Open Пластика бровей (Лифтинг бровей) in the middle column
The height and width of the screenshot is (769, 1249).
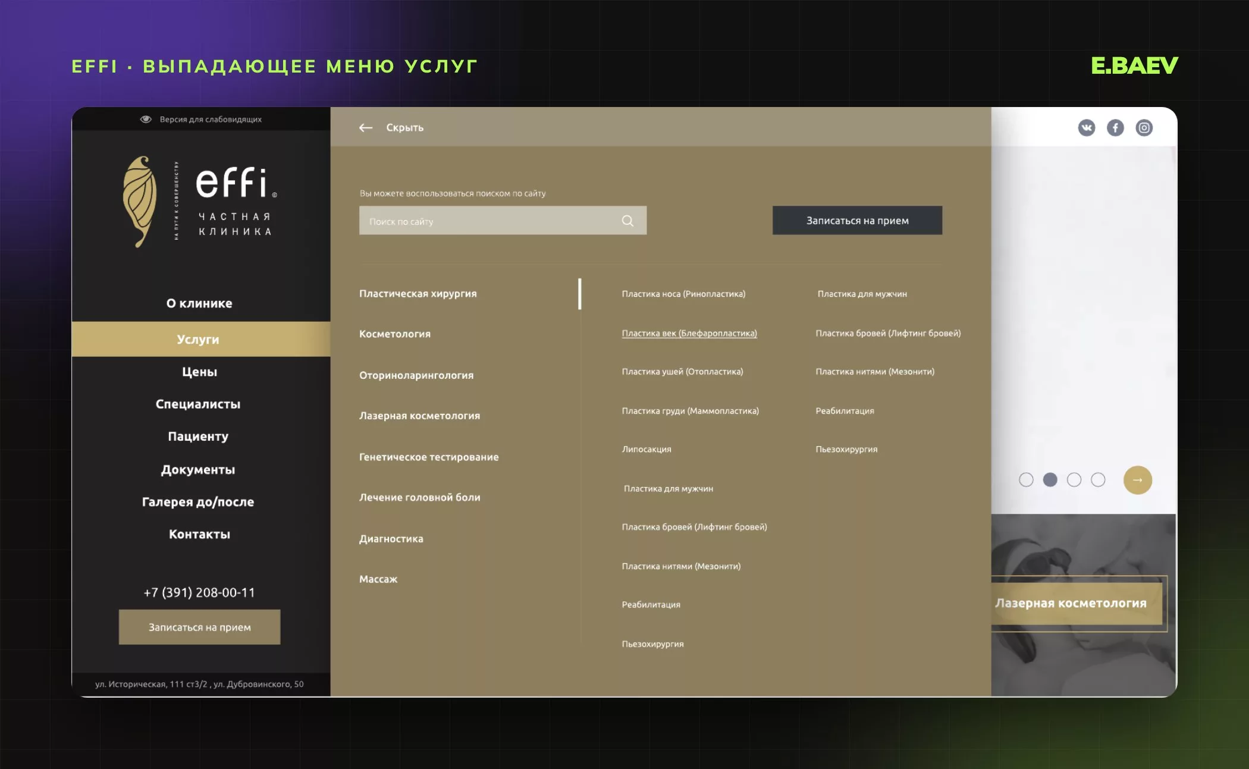coord(694,527)
